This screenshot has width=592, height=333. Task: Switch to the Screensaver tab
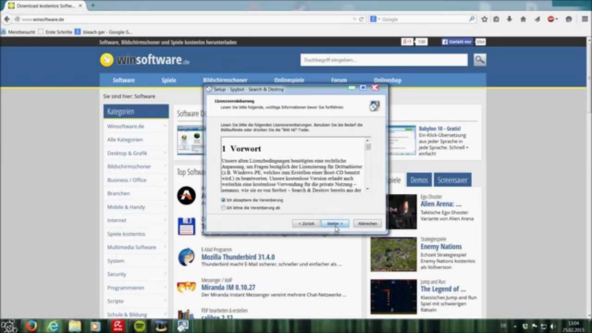tap(452, 180)
